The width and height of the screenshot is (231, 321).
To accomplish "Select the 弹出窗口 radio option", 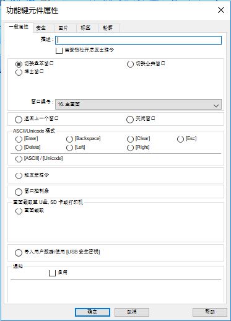I will 19,73.
